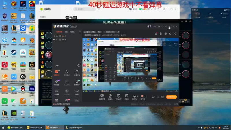Hide the 文本 1 source with its eye icon

point(54,36)
